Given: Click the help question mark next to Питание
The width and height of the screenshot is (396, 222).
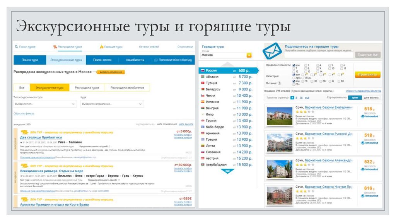Looking at the screenshot, I should click(279, 83).
